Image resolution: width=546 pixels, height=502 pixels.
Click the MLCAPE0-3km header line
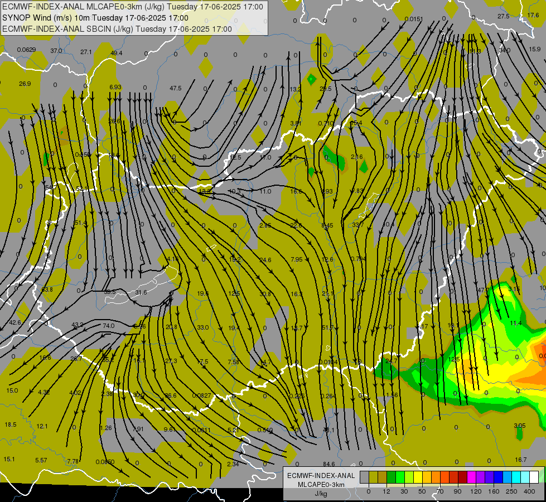click(x=133, y=7)
